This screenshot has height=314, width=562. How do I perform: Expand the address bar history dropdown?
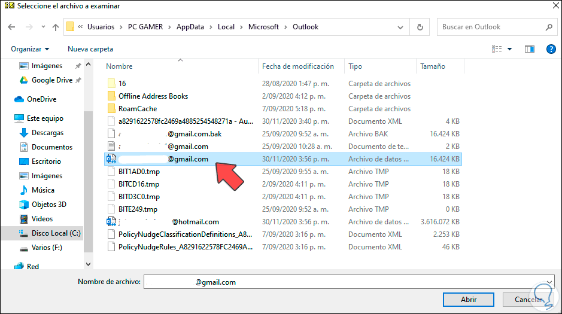(400, 27)
